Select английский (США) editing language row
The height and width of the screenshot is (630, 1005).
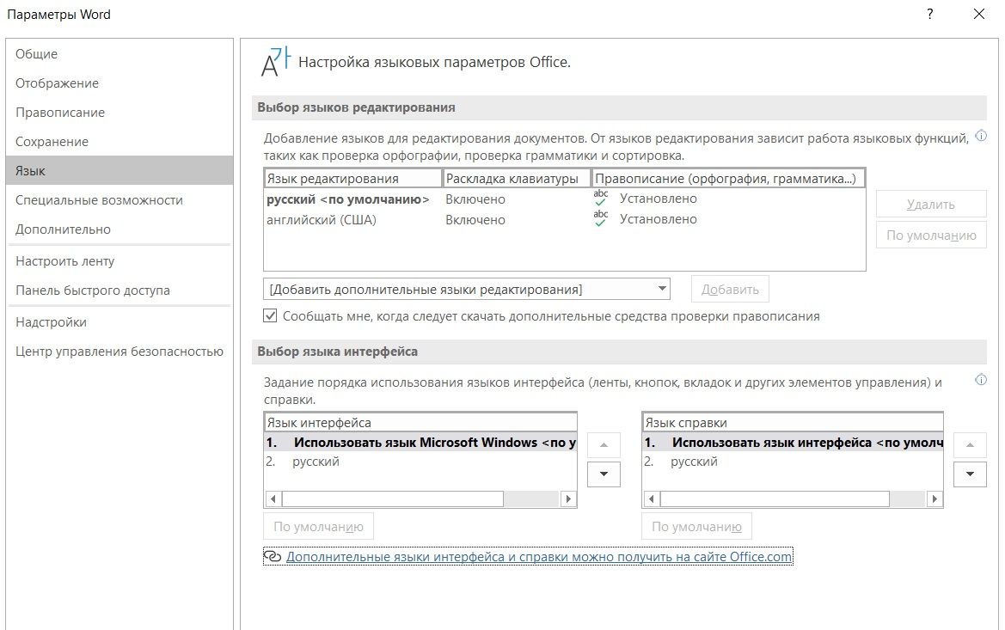tap(322, 220)
